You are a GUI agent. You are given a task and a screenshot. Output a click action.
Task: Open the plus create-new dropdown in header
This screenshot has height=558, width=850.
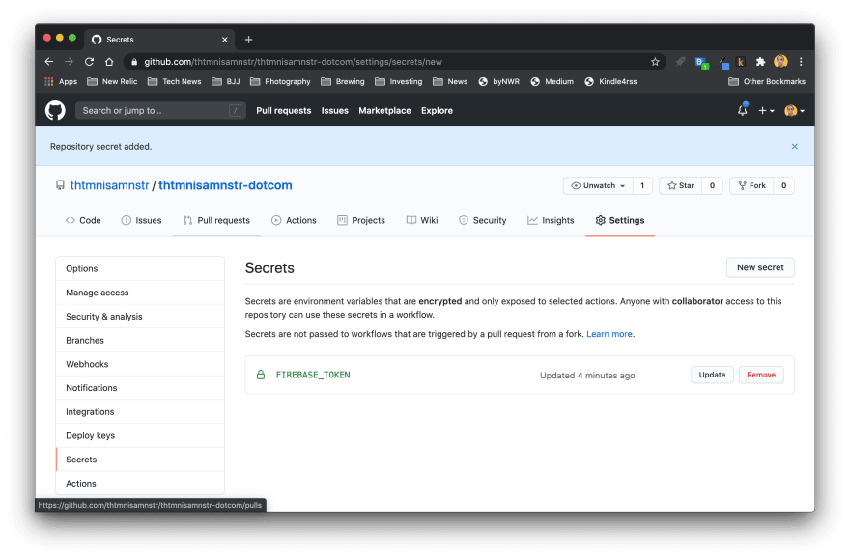pyautogui.click(x=765, y=111)
